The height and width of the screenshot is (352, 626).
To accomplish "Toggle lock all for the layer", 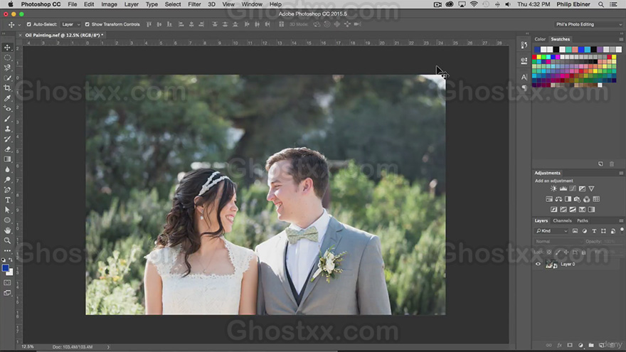I will point(584,252).
